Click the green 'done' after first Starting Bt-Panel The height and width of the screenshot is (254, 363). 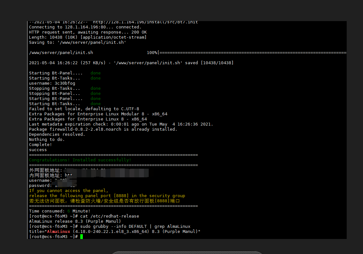(96, 73)
